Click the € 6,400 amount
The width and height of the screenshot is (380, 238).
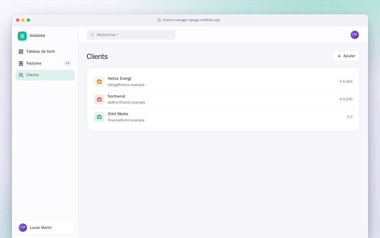point(346,82)
